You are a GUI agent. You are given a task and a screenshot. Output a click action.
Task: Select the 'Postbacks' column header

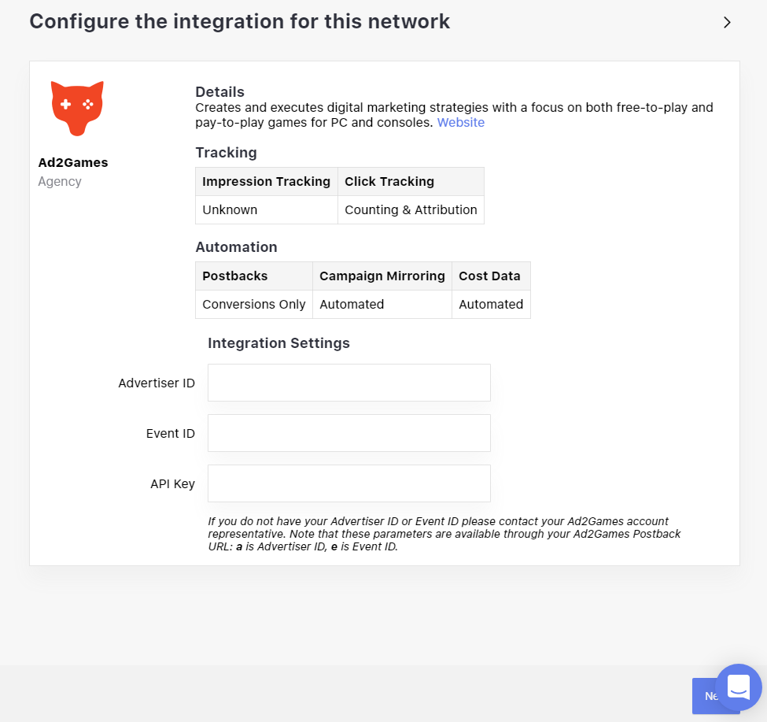pos(254,276)
